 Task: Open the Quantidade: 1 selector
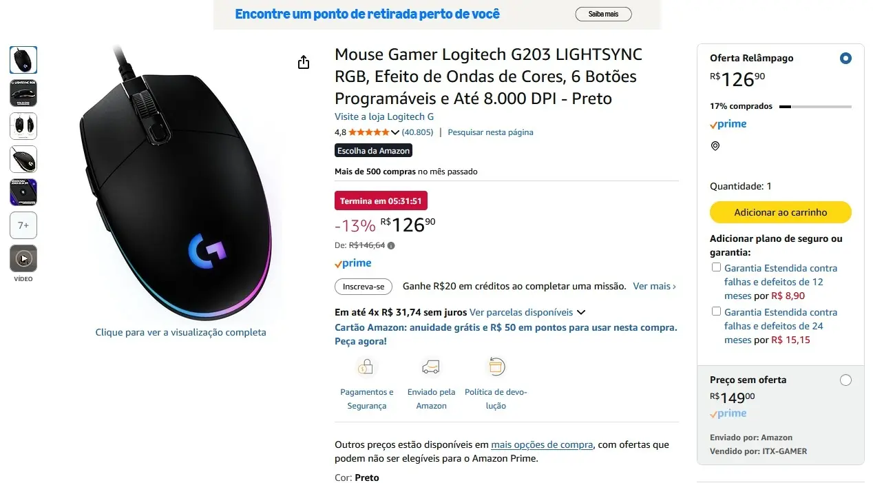[741, 186]
